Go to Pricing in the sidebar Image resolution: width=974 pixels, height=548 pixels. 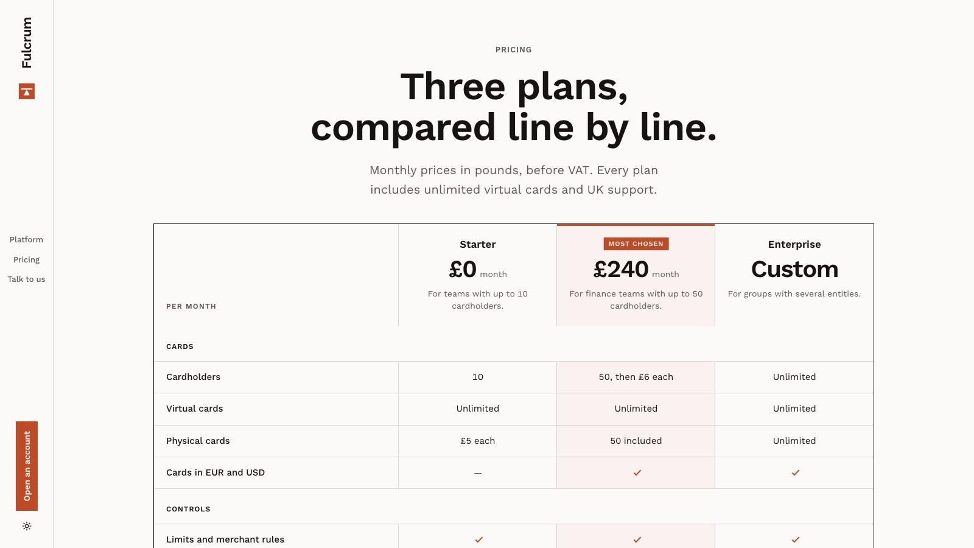[26, 260]
